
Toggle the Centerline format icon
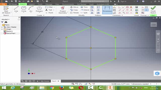[143, 10]
